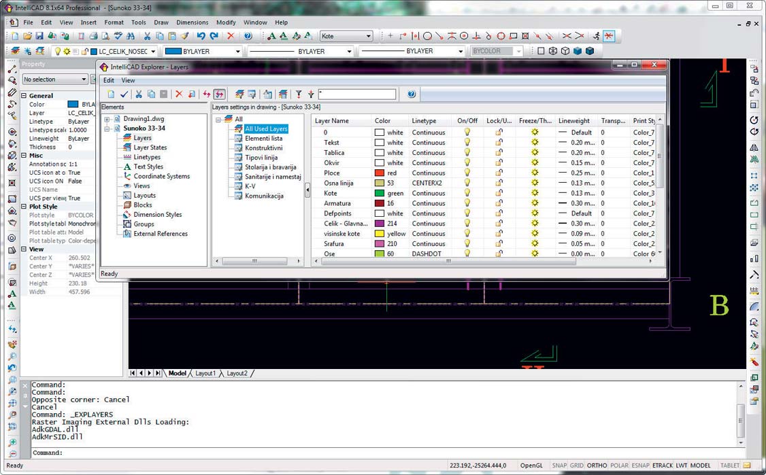Select Dimension Styles in Elements tree
766x475 pixels.
pos(157,214)
